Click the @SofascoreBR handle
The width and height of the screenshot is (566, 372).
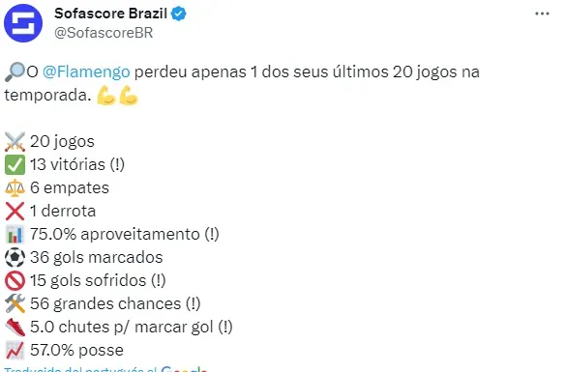click(x=104, y=33)
